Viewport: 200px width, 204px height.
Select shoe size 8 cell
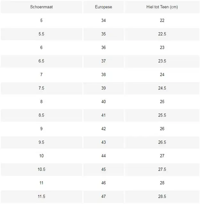click(41, 102)
